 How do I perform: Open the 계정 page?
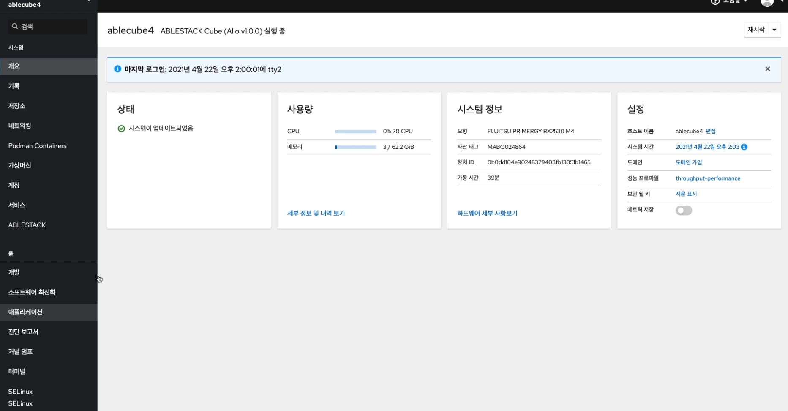click(x=49, y=185)
